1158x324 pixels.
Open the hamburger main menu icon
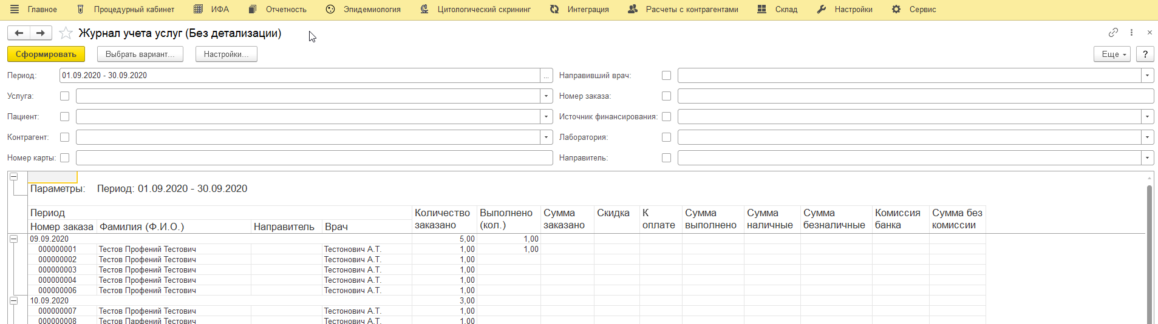(15, 10)
